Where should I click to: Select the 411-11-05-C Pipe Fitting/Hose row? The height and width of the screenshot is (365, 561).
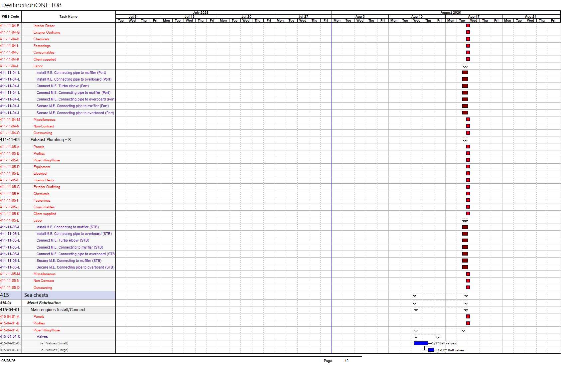click(x=58, y=160)
